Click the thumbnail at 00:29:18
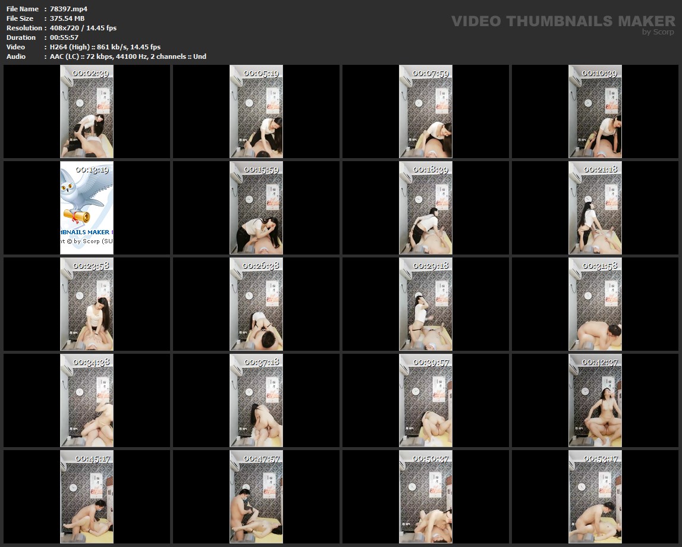The height and width of the screenshot is (547, 682). [x=426, y=304]
